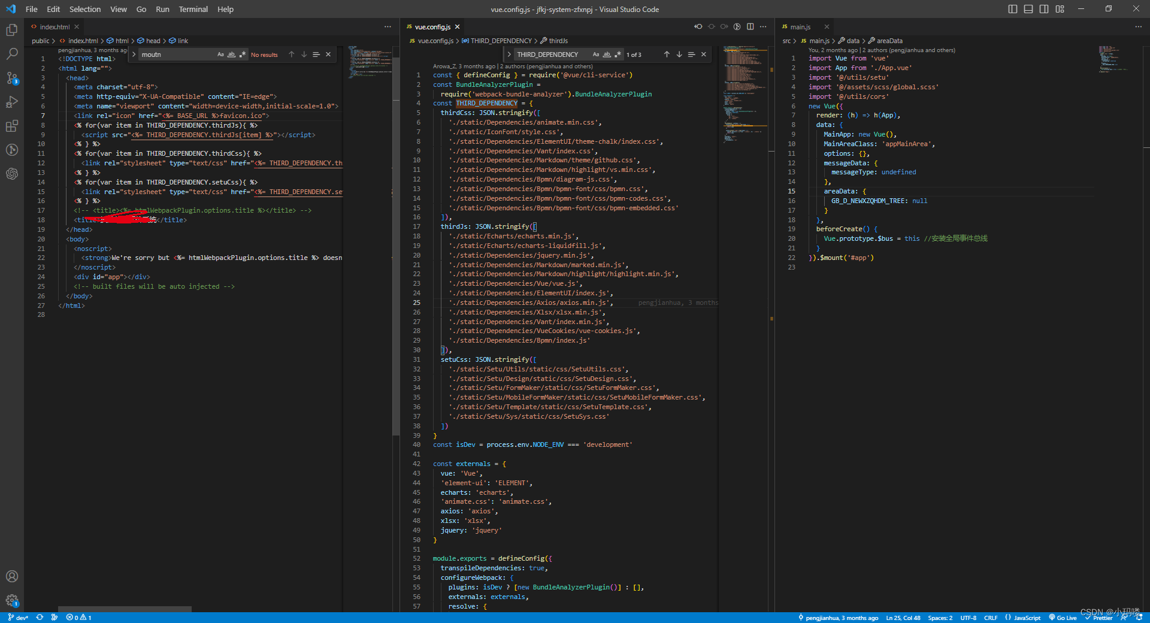Open the thirdJs breadcrumb in vue.config.js
Screen dimensions: 1150x623
(x=557, y=40)
